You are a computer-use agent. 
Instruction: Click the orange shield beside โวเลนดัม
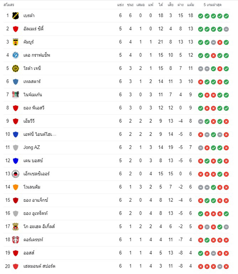point(16,187)
